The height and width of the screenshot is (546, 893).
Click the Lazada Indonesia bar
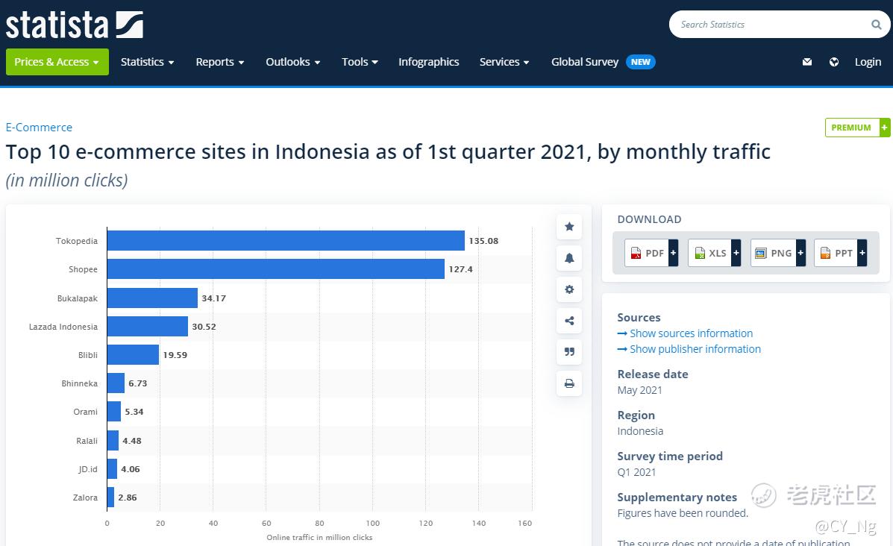(148, 326)
